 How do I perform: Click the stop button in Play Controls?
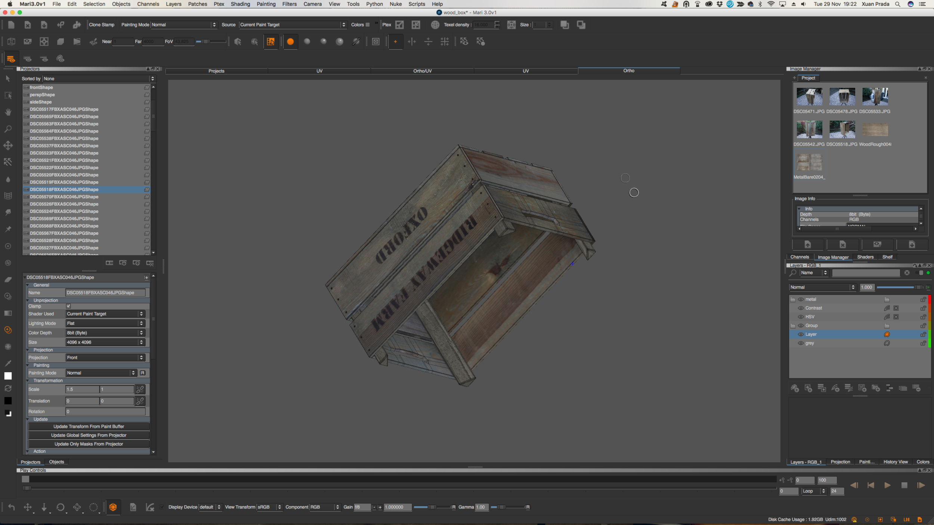point(904,485)
